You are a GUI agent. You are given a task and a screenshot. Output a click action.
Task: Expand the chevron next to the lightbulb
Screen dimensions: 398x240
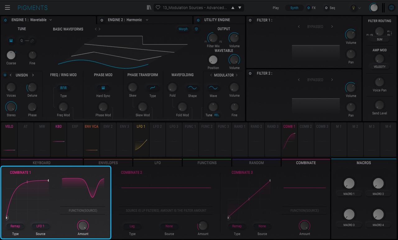360,8
